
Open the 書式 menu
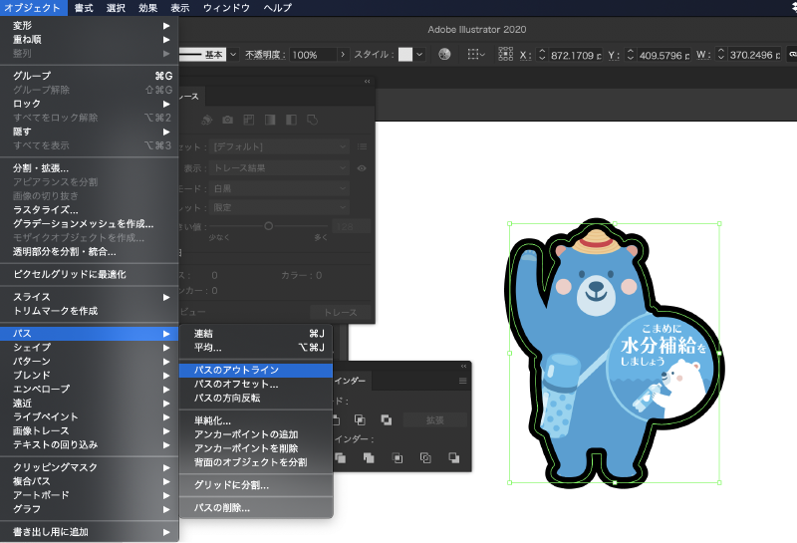click(84, 8)
